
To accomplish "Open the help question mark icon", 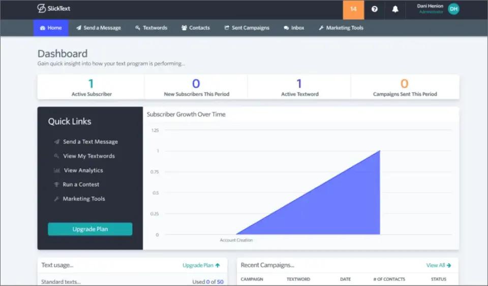I will tap(375, 9).
